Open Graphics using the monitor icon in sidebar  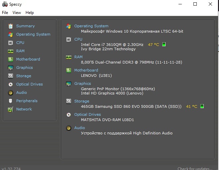(10, 68)
